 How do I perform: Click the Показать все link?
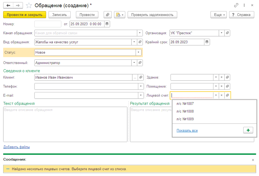click(x=187, y=131)
